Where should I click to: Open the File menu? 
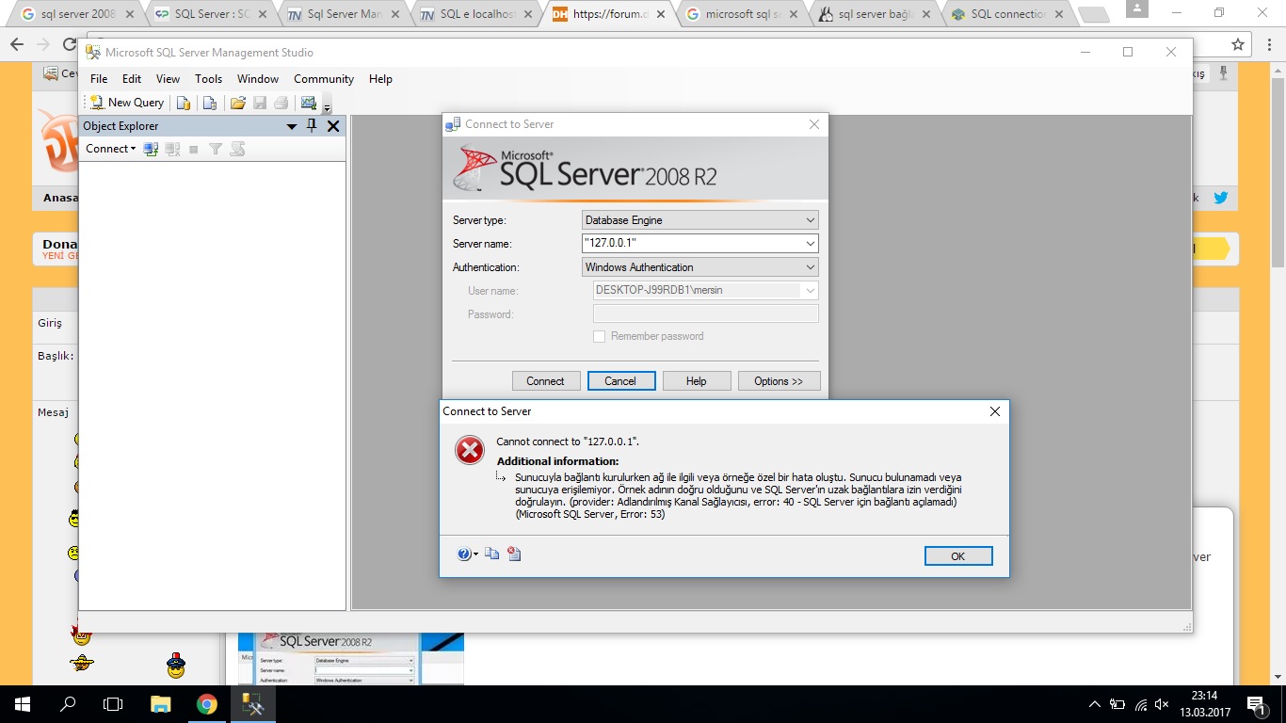point(99,79)
